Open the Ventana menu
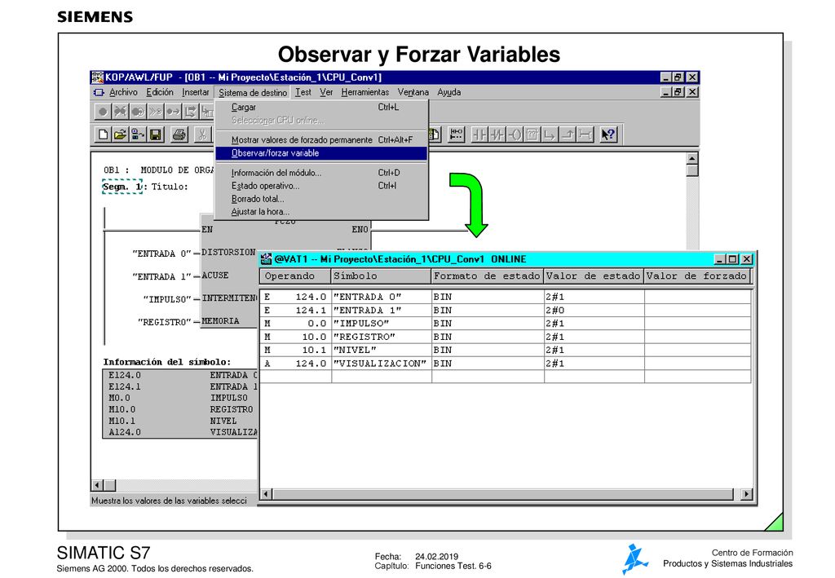 413,92
